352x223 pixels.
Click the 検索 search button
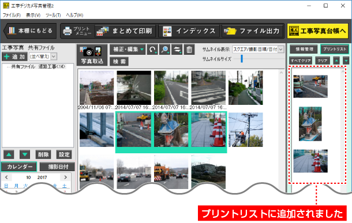point(119,62)
